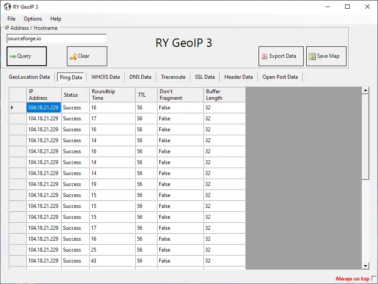
Task: Click the vertical scrollbar thumb
Action: tap(365, 137)
